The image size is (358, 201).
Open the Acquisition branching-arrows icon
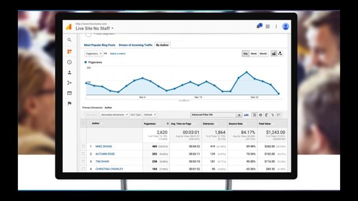(69, 83)
